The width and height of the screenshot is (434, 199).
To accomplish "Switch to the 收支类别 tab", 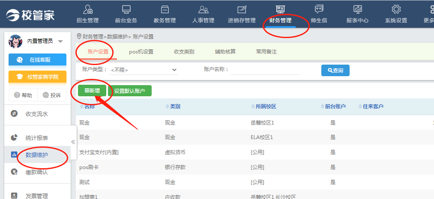I will (184, 52).
